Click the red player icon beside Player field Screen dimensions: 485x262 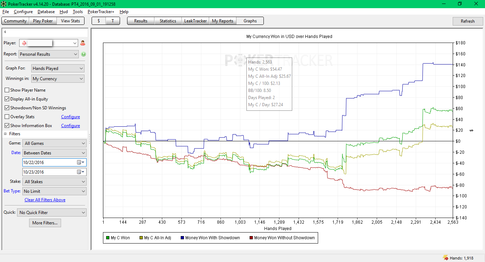pos(83,43)
